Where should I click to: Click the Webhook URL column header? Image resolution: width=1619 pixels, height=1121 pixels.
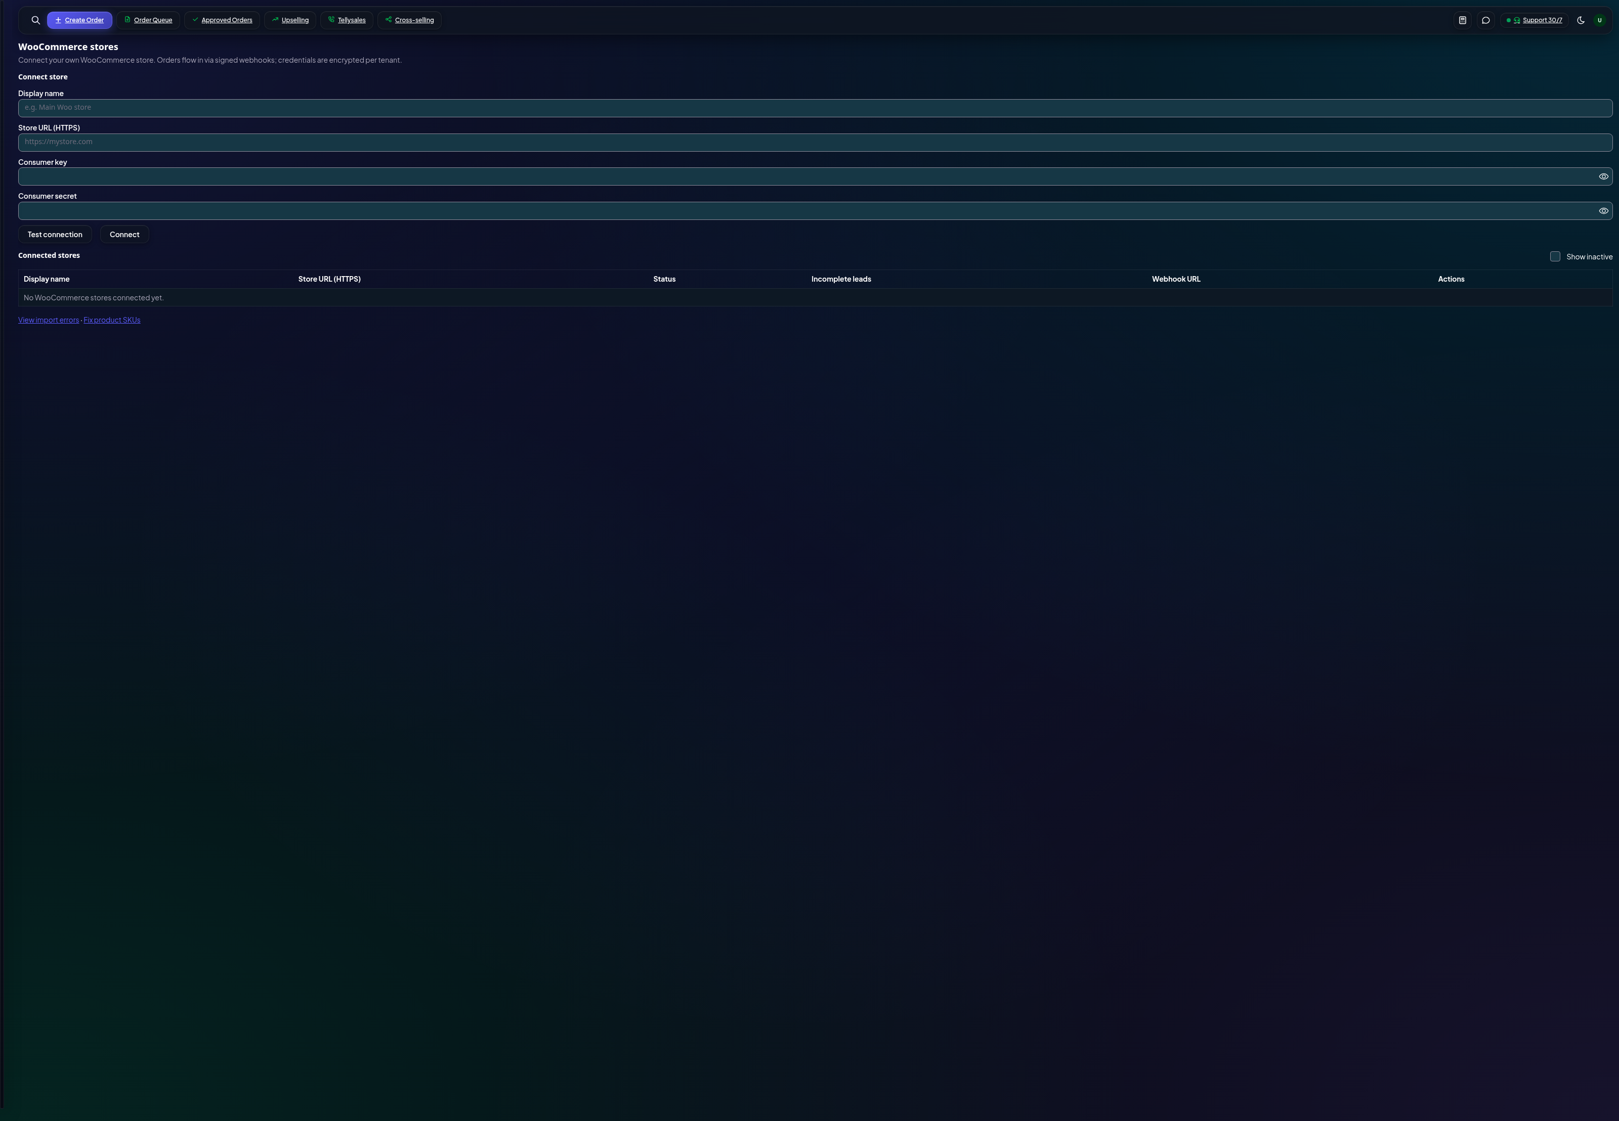1176,280
